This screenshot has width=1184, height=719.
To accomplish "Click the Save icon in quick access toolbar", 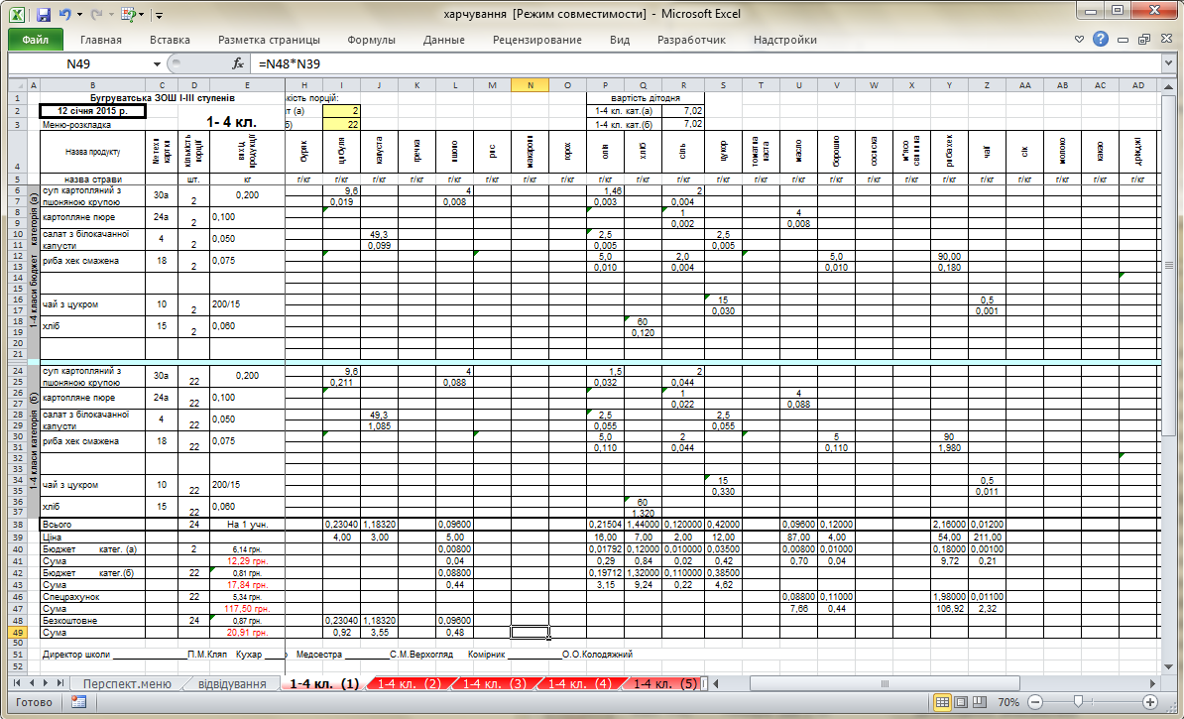I will (43, 14).
